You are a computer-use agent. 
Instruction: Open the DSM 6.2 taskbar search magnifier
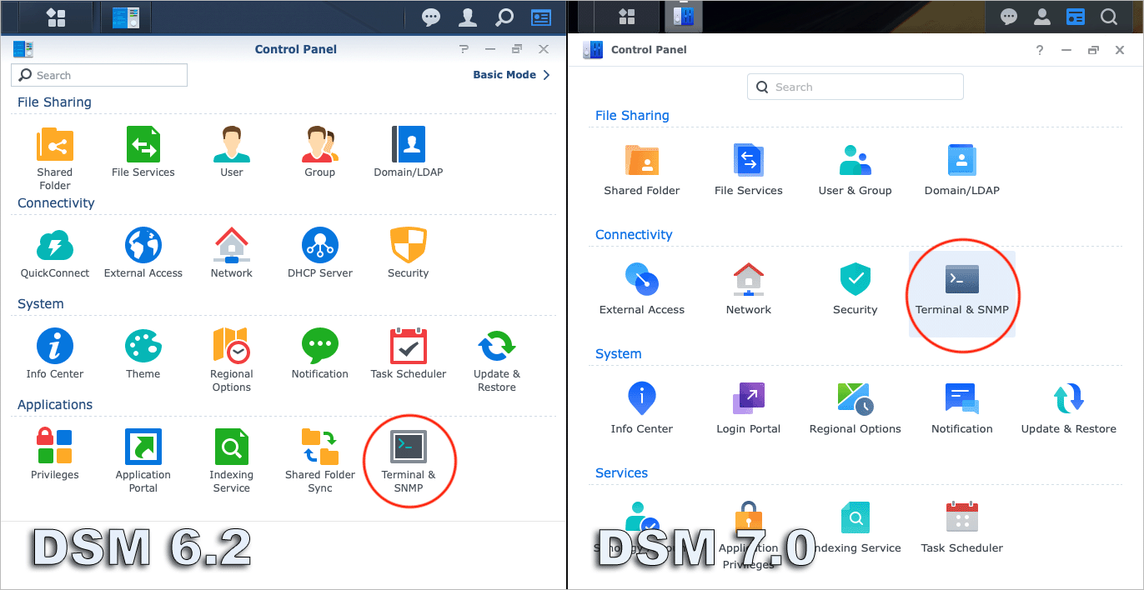coord(504,17)
